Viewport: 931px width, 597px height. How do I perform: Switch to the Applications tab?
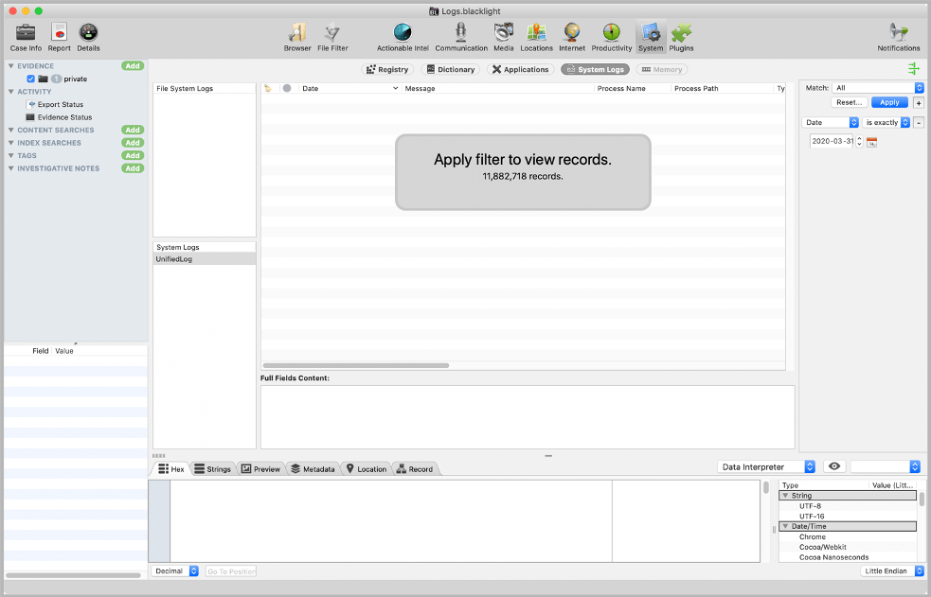[521, 69]
